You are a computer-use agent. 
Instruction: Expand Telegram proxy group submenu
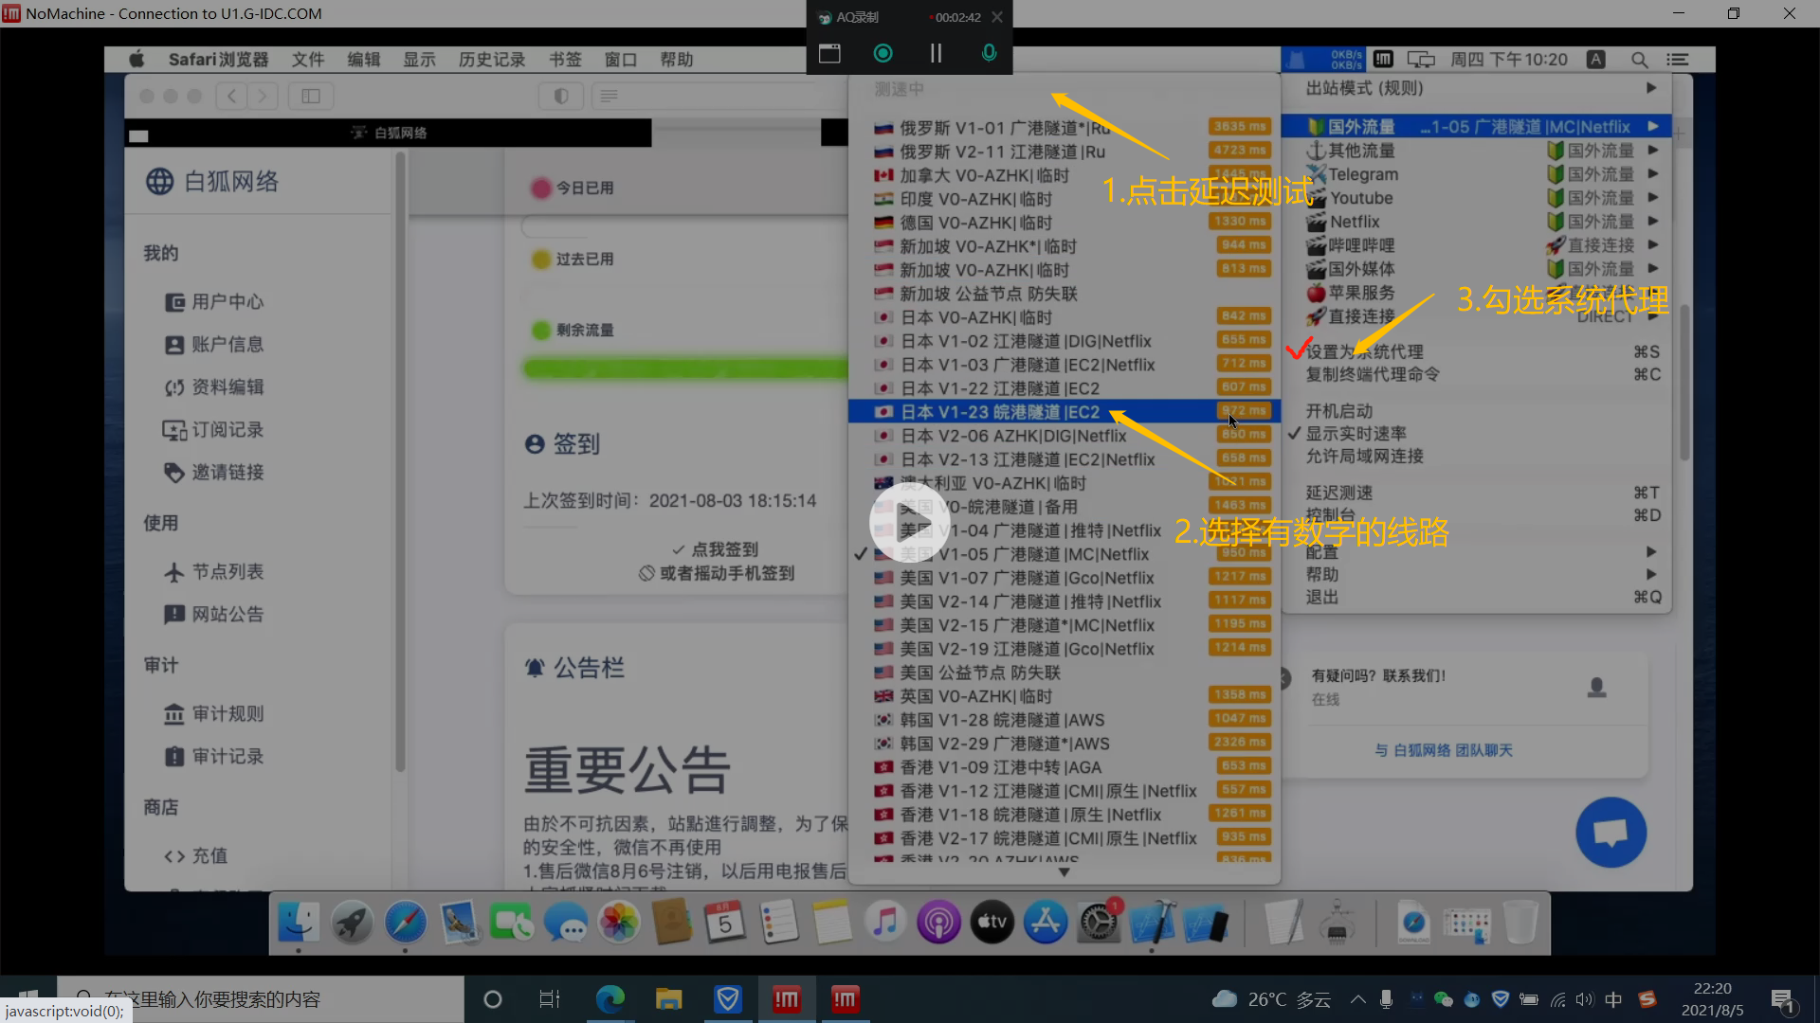(1476, 173)
